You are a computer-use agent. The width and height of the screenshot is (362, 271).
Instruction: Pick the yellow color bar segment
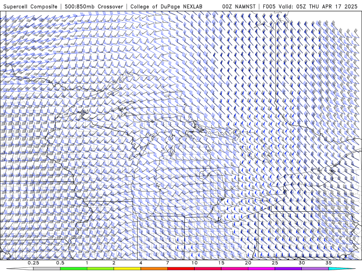127,269
